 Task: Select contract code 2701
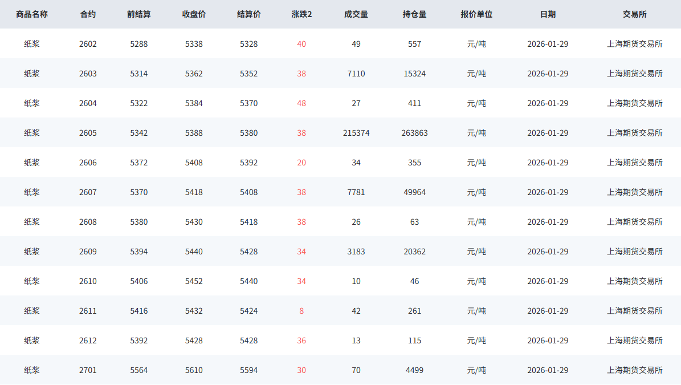click(88, 370)
